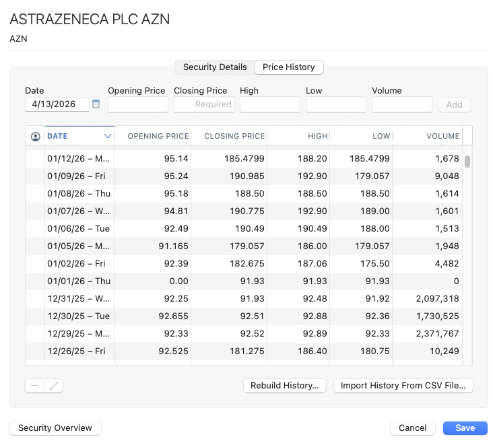Viewport: 493px width, 445px height.
Task: Open the calendar date picker icon
Action: (96, 104)
